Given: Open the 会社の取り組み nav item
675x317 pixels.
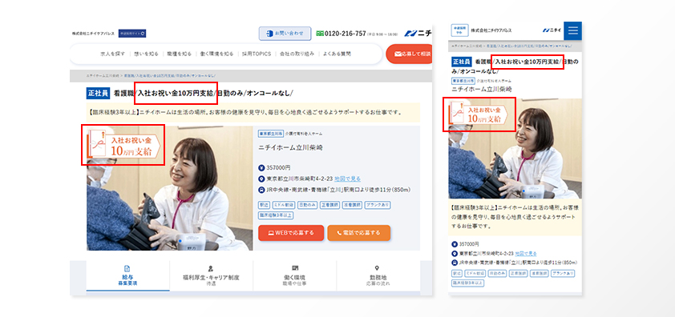Looking at the screenshot, I should [x=297, y=54].
